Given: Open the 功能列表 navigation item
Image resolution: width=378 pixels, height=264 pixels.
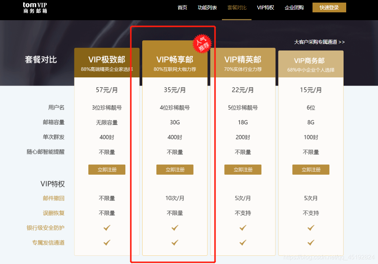Looking at the screenshot, I should [207, 7].
